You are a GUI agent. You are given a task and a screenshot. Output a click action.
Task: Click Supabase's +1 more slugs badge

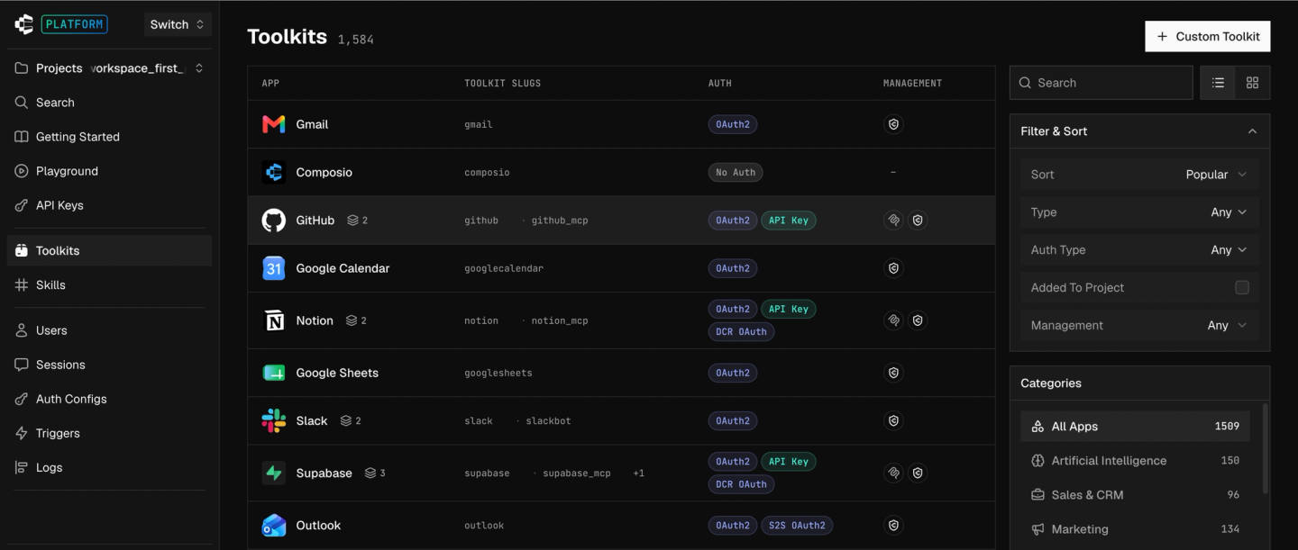pyautogui.click(x=638, y=473)
